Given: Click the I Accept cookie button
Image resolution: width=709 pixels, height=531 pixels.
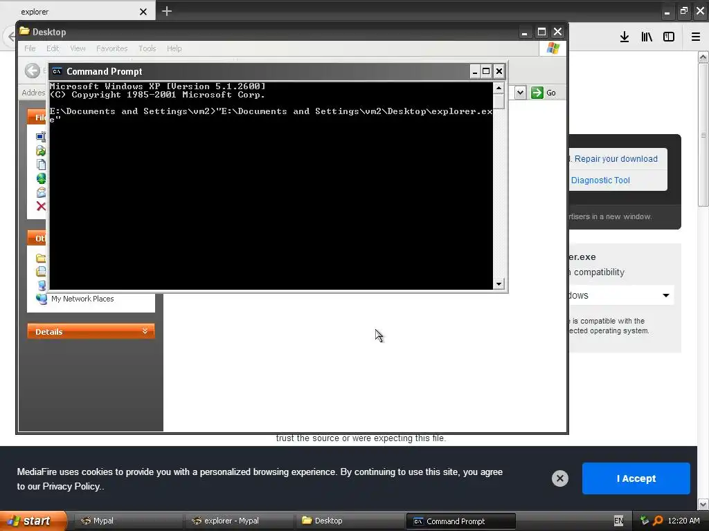Looking at the screenshot, I should pyautogui.click(x=636, y=478).
